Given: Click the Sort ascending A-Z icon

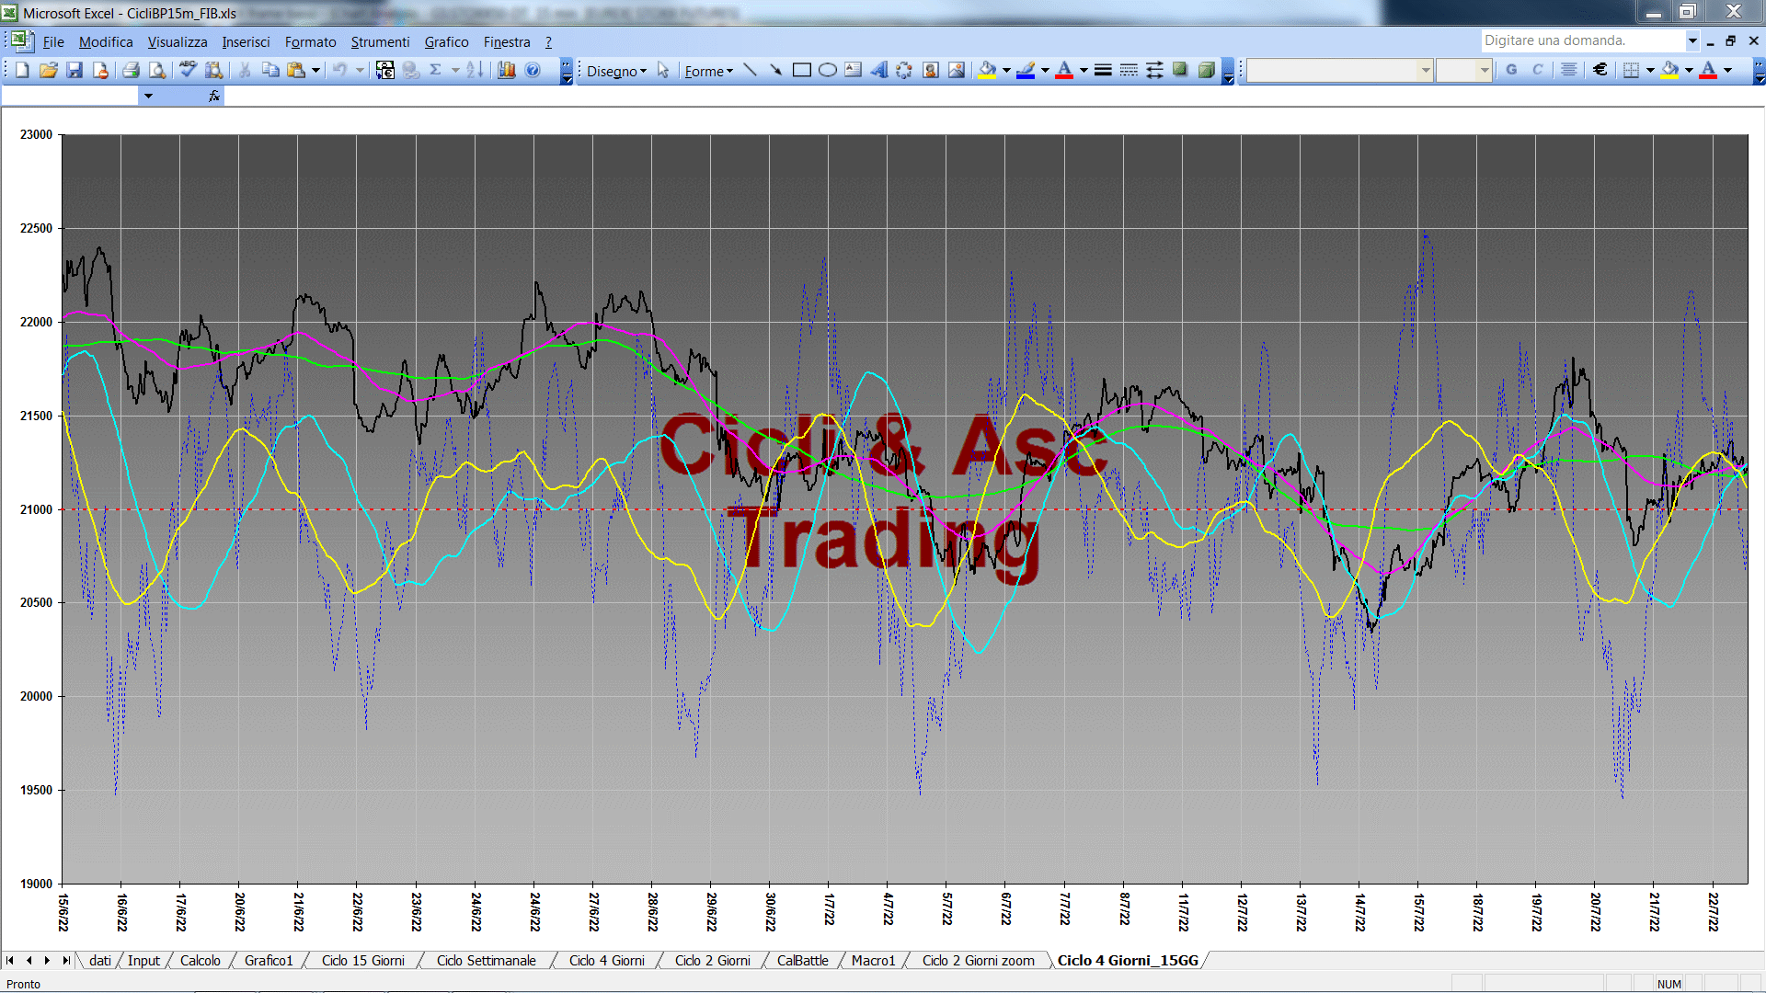Looking at the screenshot, I should (475, 70).
